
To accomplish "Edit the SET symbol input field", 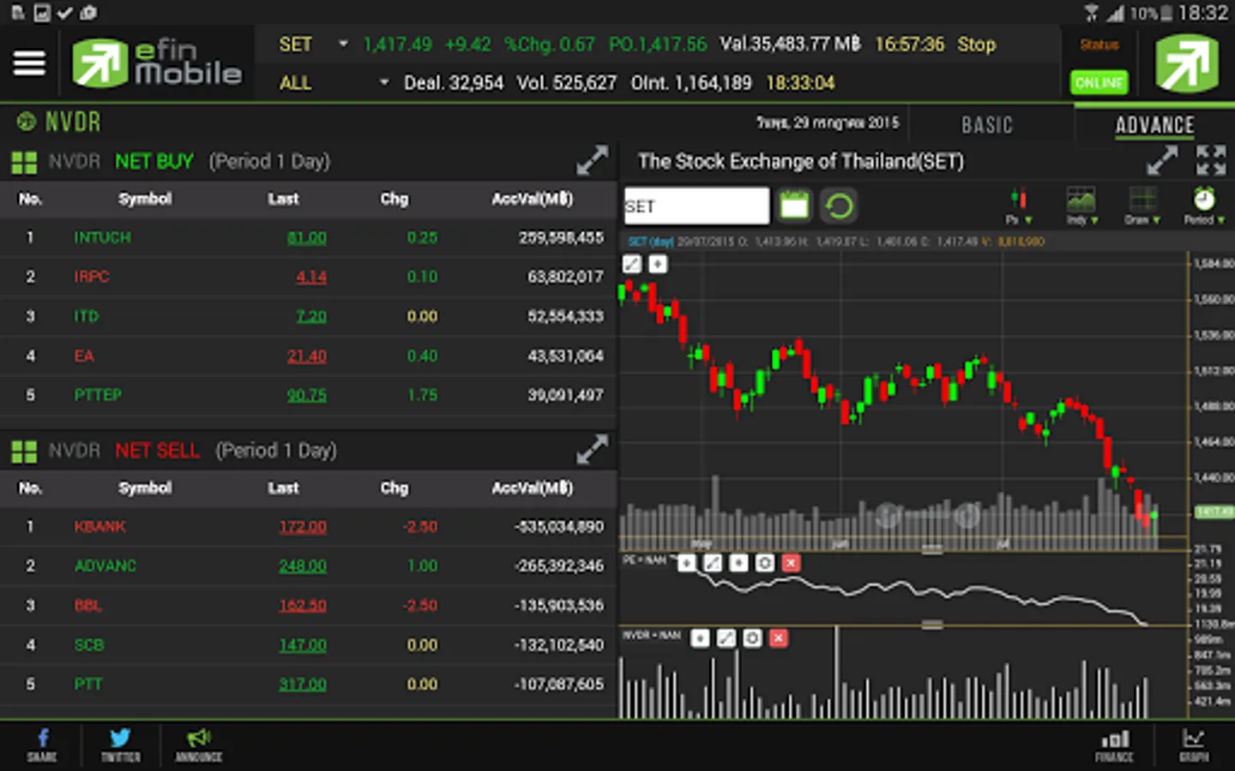I will (696, 206).
